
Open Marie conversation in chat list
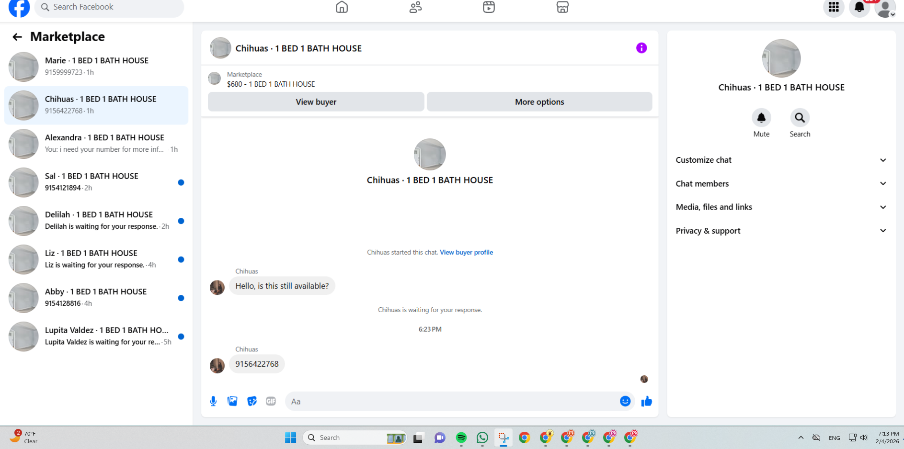point(96,67)
